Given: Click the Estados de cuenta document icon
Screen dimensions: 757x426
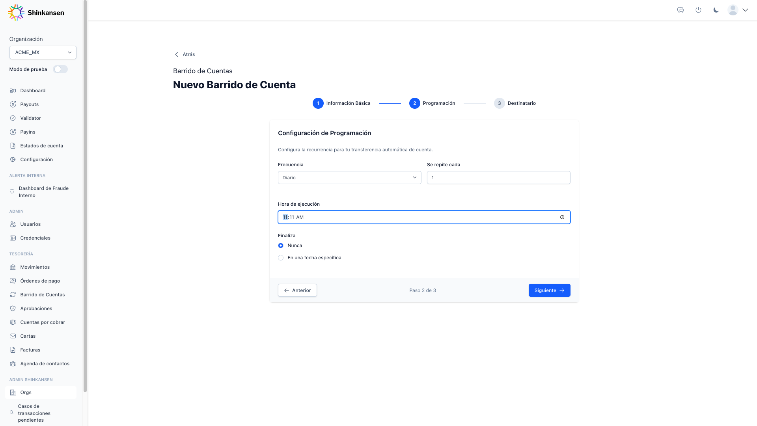Looking at the screenshot, I should (13, 146).
